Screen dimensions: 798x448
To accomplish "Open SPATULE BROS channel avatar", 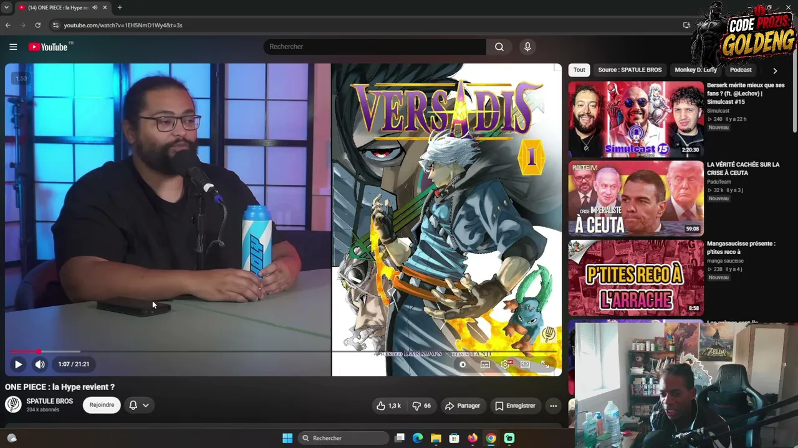I will pyautogui.click(x=13, y=404).
